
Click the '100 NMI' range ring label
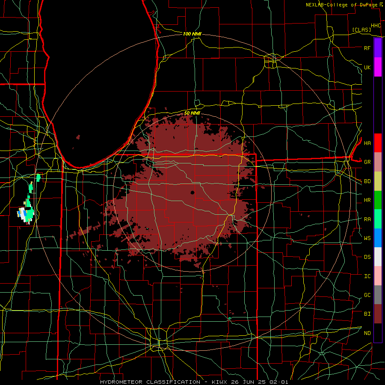coord(192,34)
